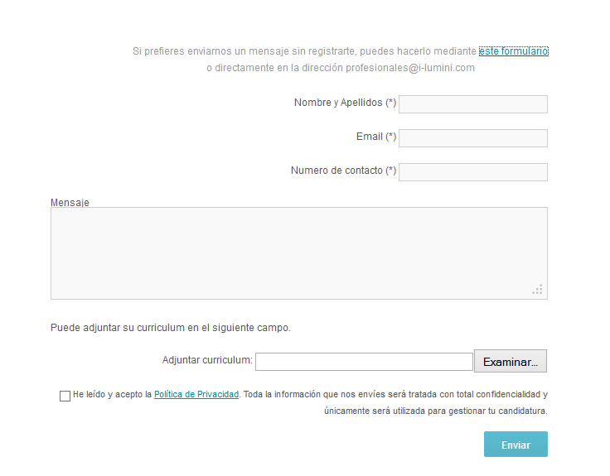Click the "Puede adjuntar su curriculum" sentence
Image resolution: width=610 pixels, height=476 pixels.
coord(170,328)
